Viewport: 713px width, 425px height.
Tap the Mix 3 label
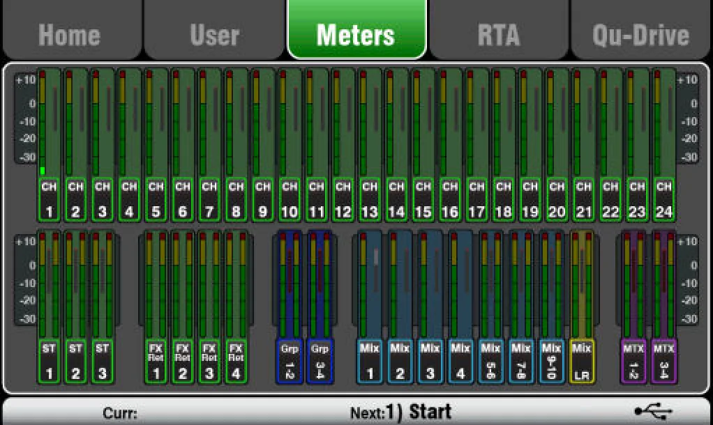[x=430, y=362]
